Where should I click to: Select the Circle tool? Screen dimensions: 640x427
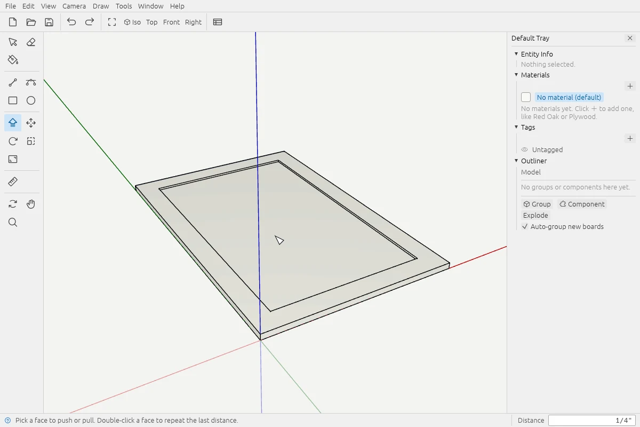coord(31,100)
